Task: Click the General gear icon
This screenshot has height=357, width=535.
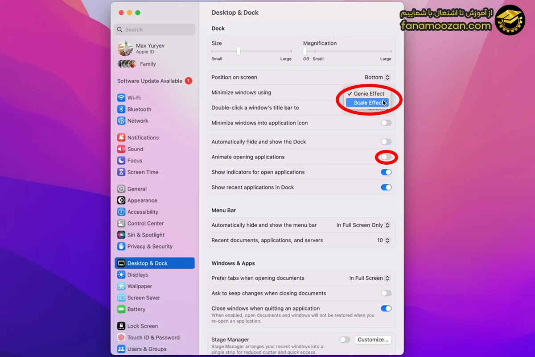Action: point(121,189)
